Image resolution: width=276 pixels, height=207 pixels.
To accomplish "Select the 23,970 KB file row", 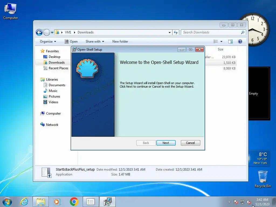I will pyautogui.click(x=220, y=57).
